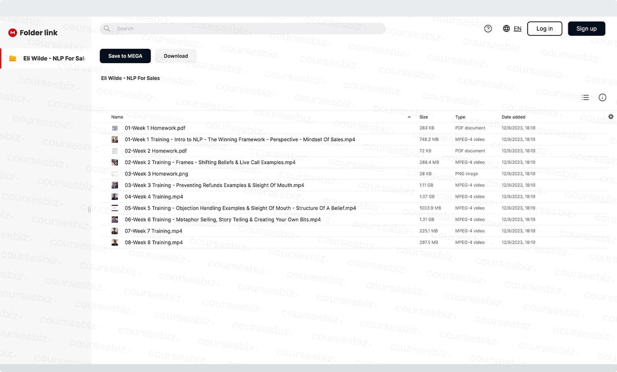Click thumbnail of 06-Week 6 Training video
The width and height of the screenshot is (617, 372).
[x=115, y=219]
